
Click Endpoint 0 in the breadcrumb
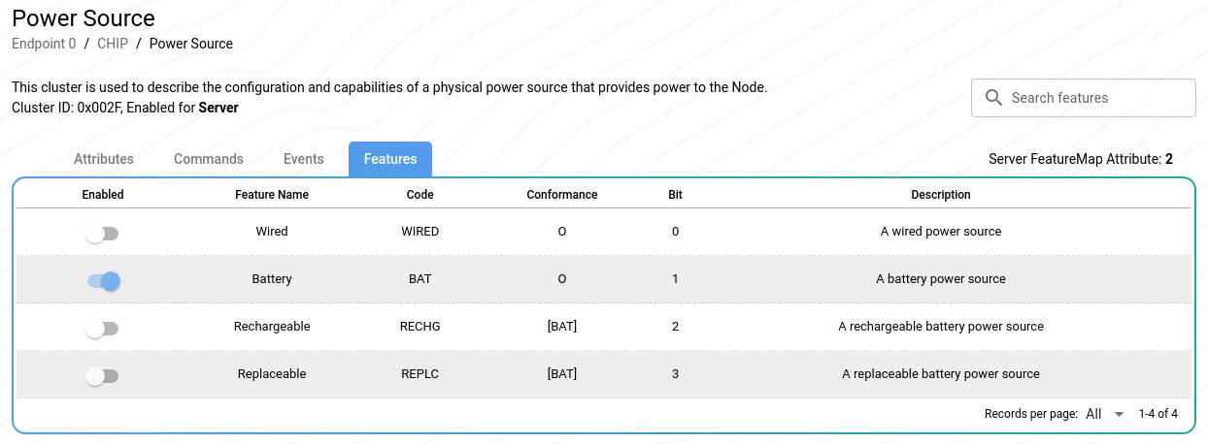tap(44, 44)
